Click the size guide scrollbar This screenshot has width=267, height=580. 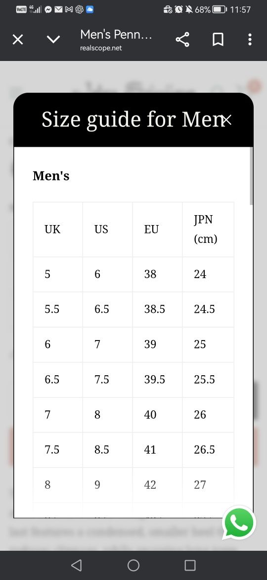pyautogui.click(x=252, y=176)
